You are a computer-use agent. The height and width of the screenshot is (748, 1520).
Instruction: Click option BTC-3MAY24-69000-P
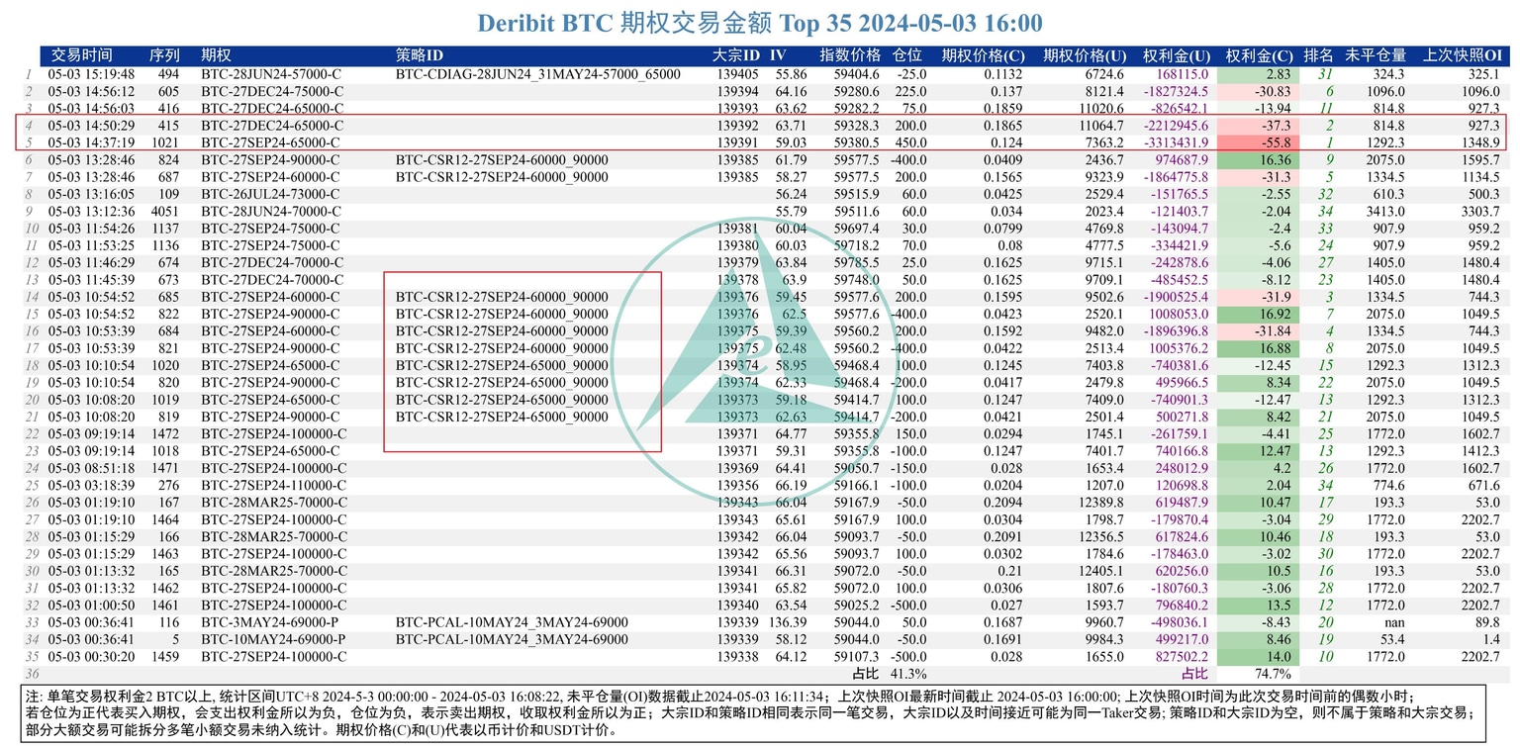(x=269, y=621)
